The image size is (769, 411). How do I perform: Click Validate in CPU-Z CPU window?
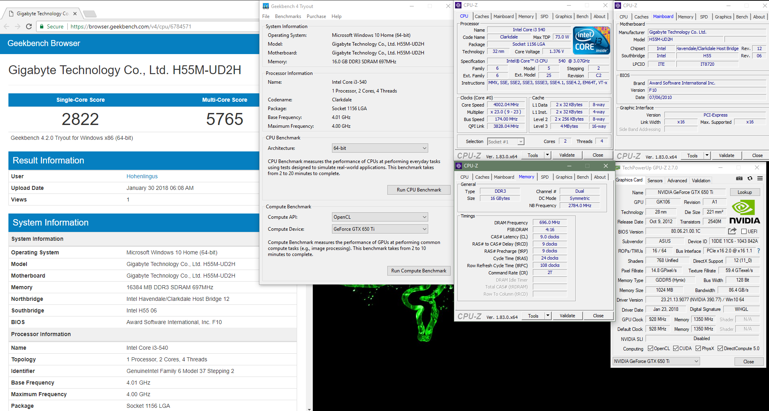point(567,155)
